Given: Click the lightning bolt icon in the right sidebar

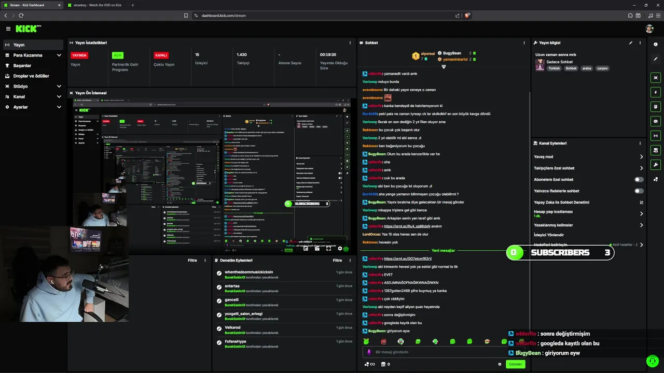Looking at the screenshot, I should click(656, 92).
